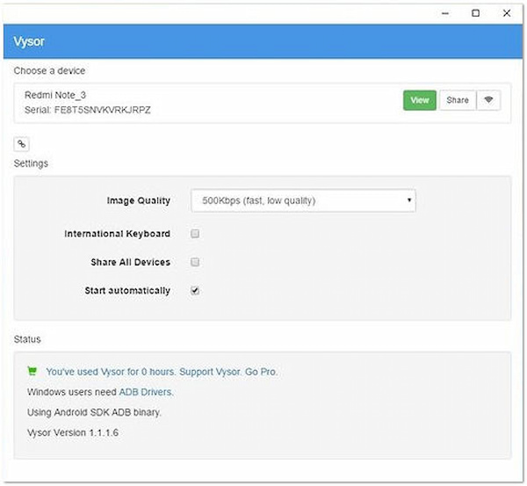This screenshot has height=486, width=527.
Task: Click the Share button for Redmi Note_3
Action: coord(458,100)
